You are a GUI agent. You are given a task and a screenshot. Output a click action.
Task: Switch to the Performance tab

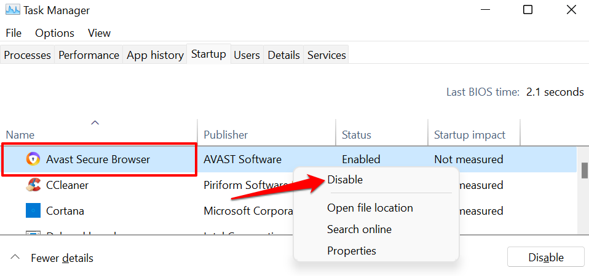pos(89,55)
